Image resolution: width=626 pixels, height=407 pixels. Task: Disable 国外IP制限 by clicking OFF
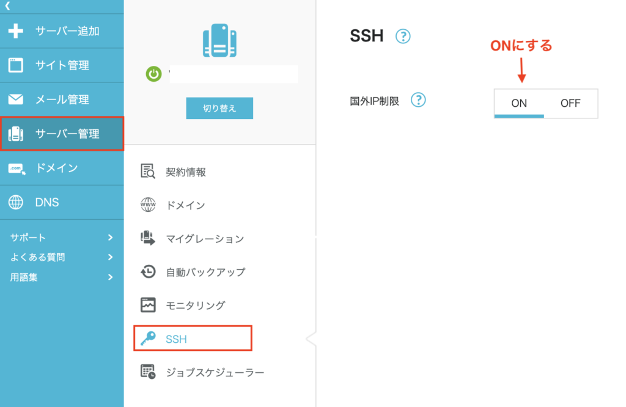(x=571, y=103)
